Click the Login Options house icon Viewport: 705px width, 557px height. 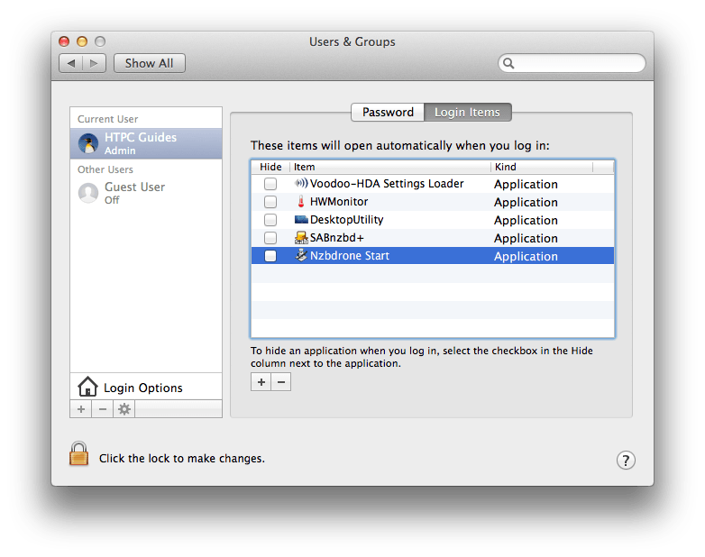pyautogui.click(x=87, y=388)
